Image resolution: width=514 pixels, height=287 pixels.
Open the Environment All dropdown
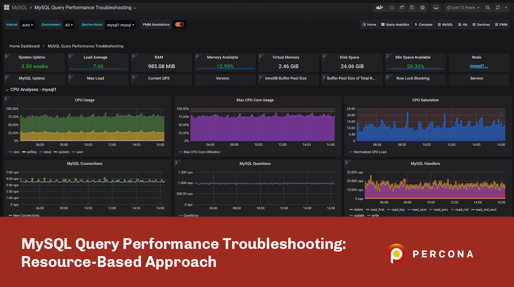(x=69, y=25)
